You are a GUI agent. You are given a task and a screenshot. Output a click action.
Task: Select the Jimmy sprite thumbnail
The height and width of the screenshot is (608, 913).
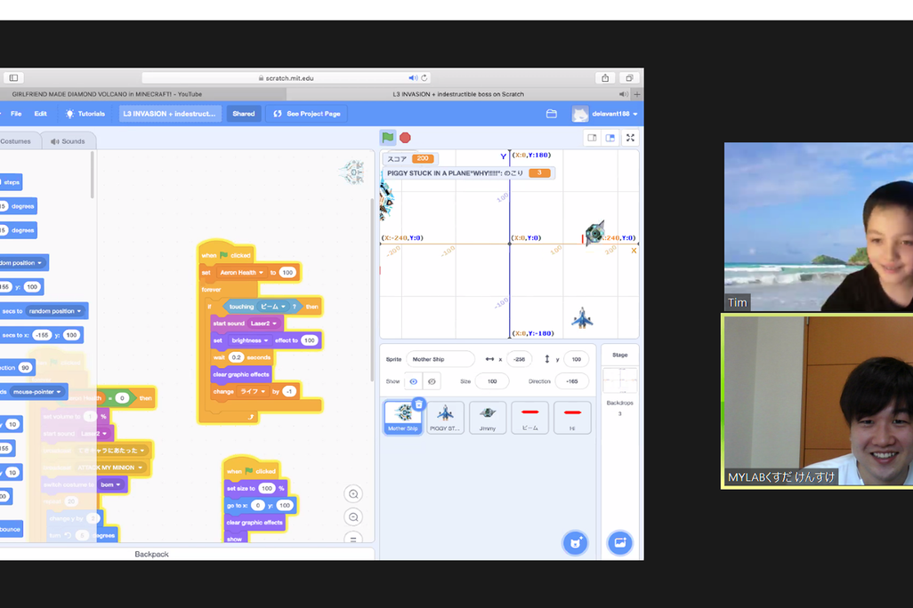pyautogui.click(x=488, y=417)
